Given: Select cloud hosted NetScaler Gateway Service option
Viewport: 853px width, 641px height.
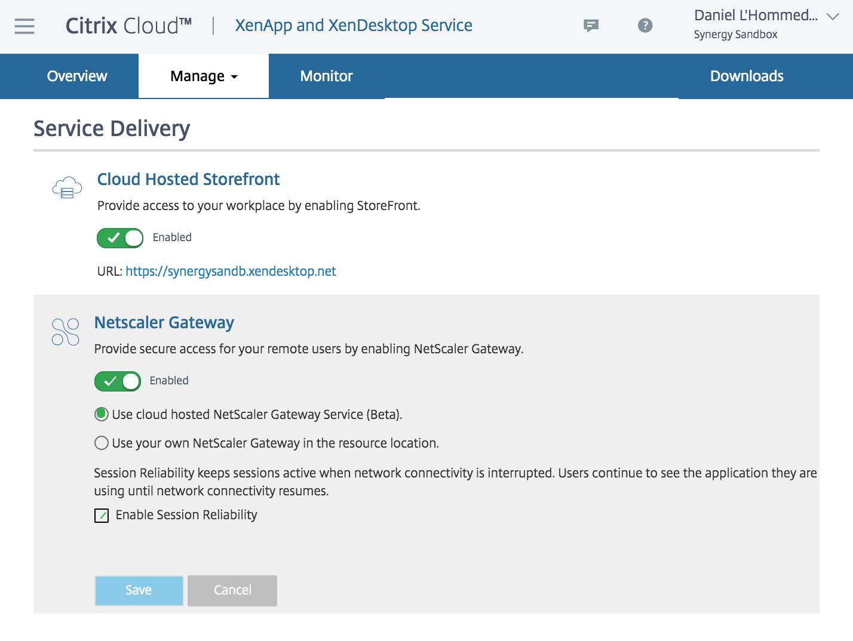Looking at the screenshot, I should 102,414.
